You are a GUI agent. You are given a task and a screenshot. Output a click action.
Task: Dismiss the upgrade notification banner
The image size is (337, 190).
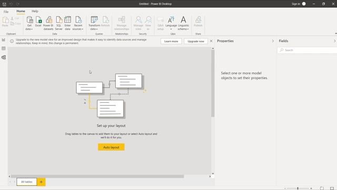[211, 41]
